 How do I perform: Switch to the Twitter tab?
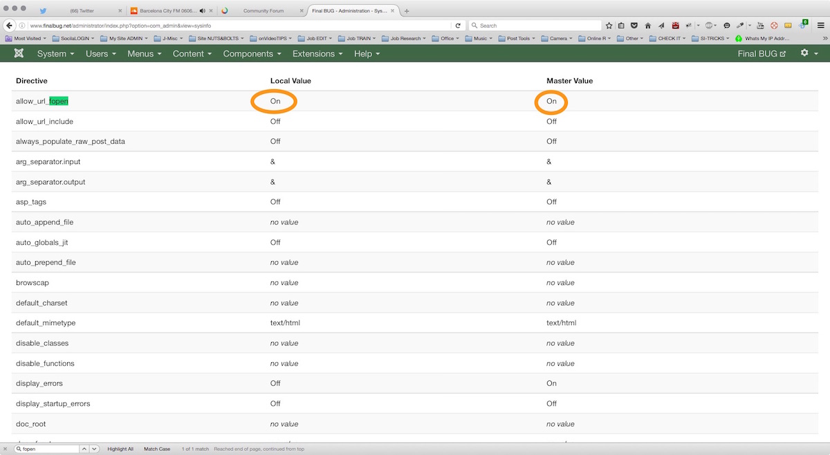(82, 11)
